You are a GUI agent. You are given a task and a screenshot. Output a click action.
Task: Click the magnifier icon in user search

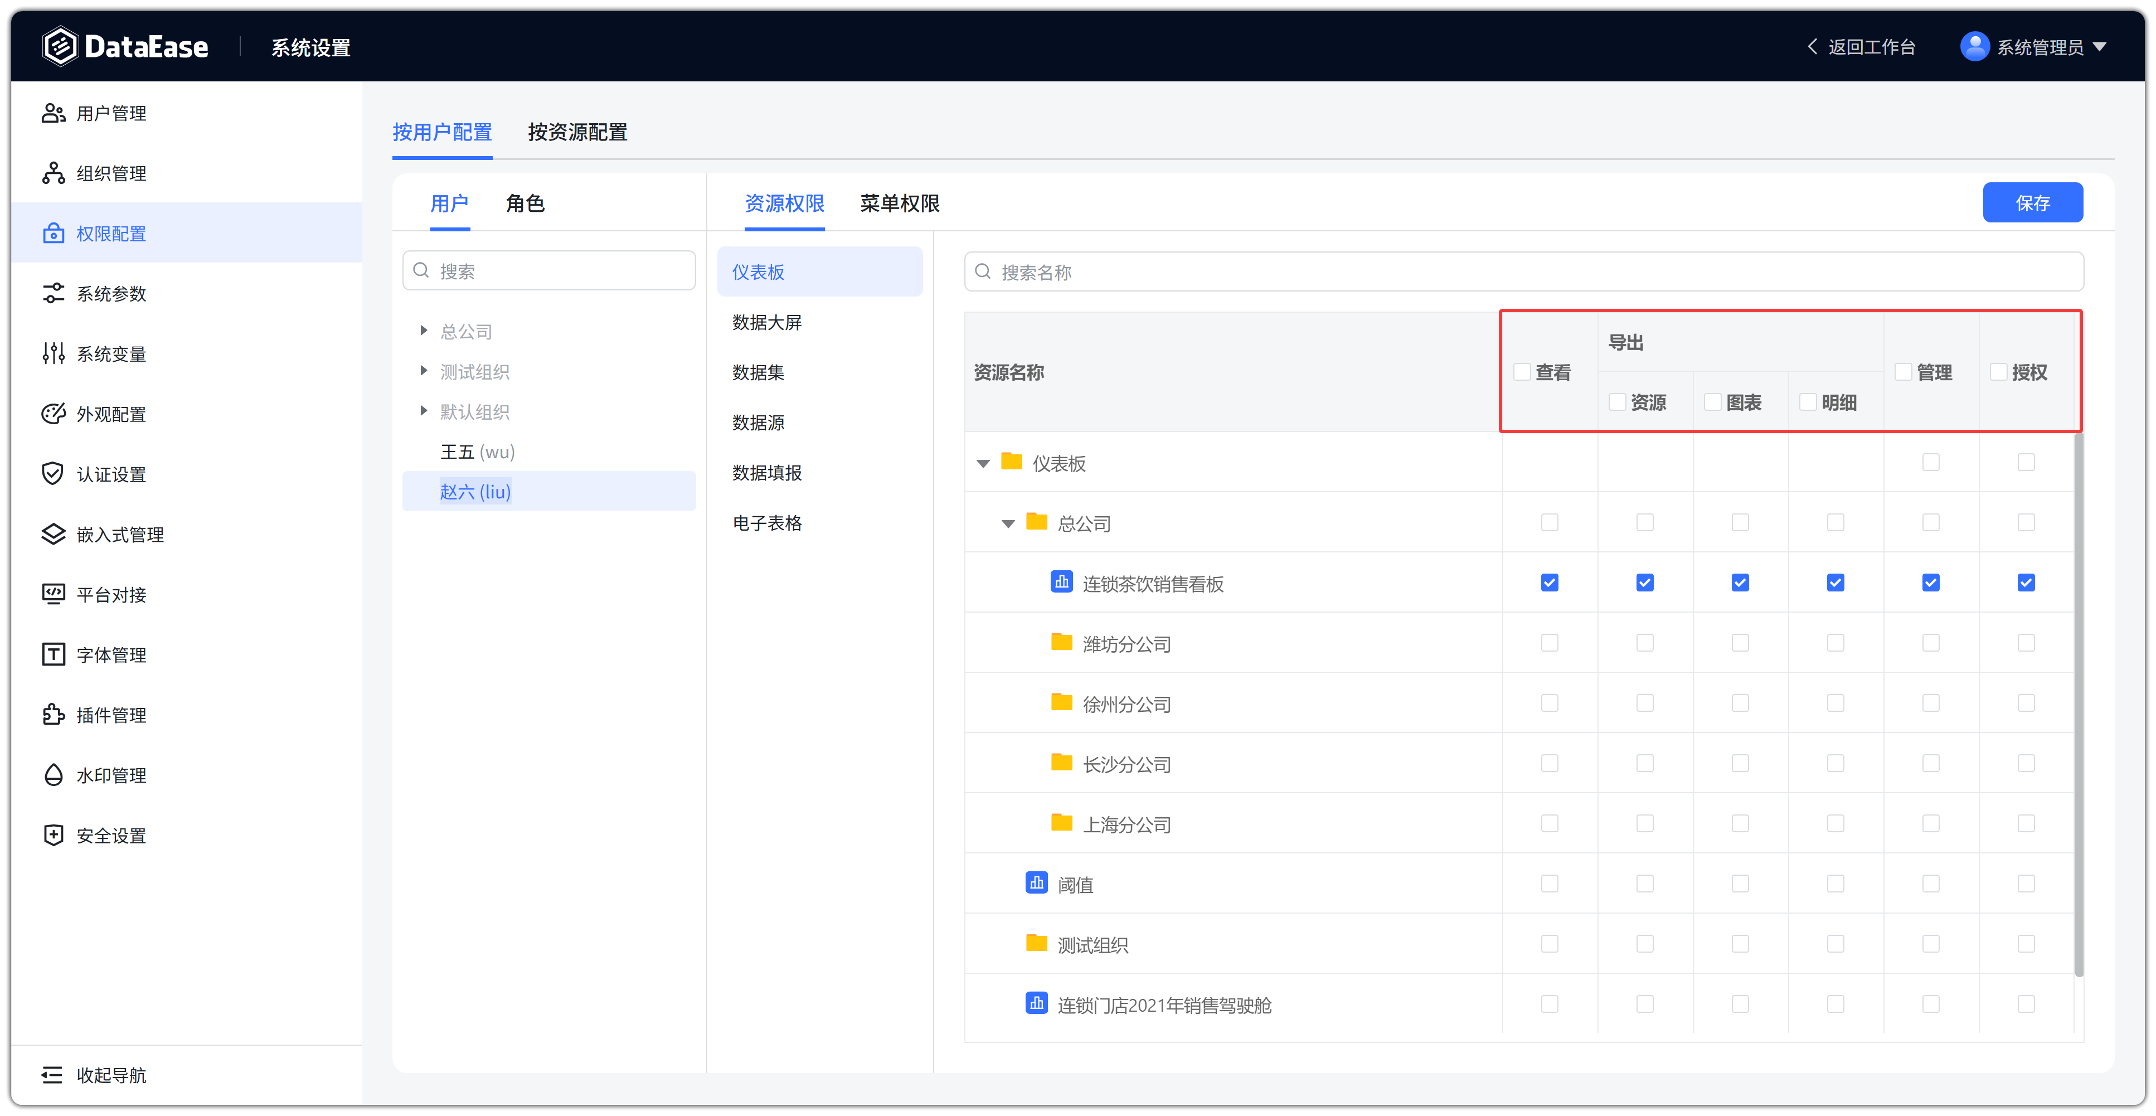coord(422,270)
